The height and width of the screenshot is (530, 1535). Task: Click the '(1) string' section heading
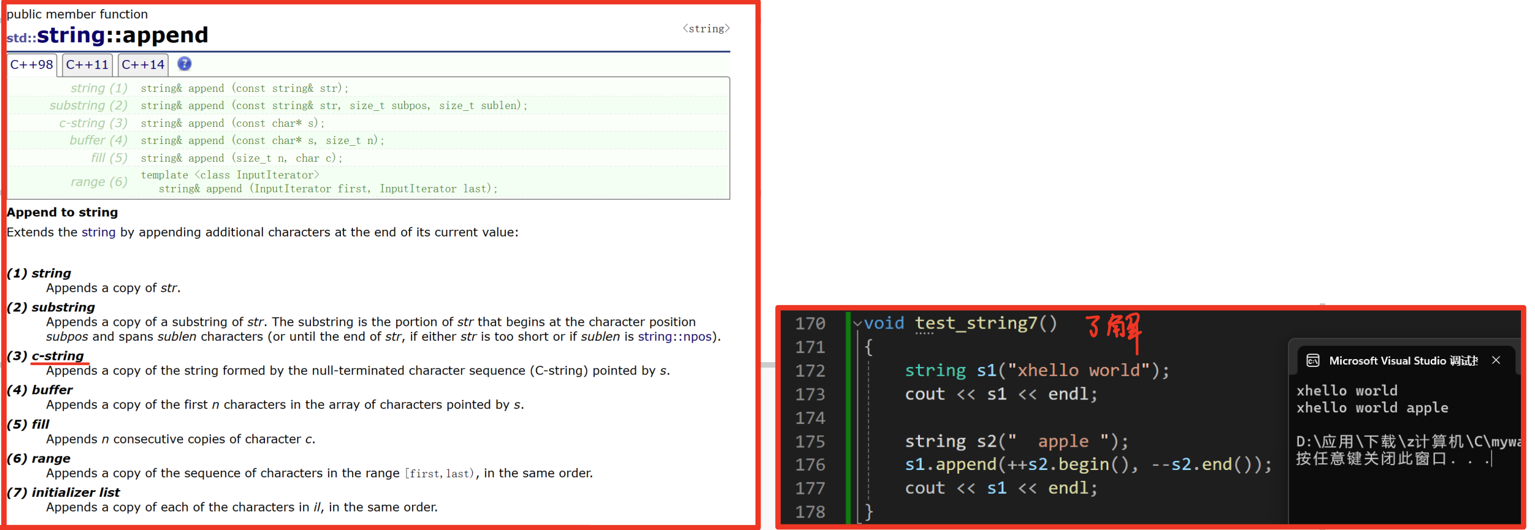pyautogui.click(x=39, y=273)
